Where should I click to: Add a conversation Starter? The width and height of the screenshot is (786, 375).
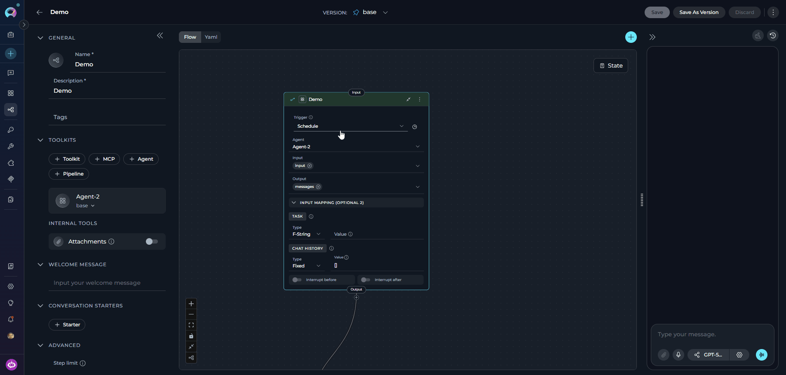pos(67,325)
